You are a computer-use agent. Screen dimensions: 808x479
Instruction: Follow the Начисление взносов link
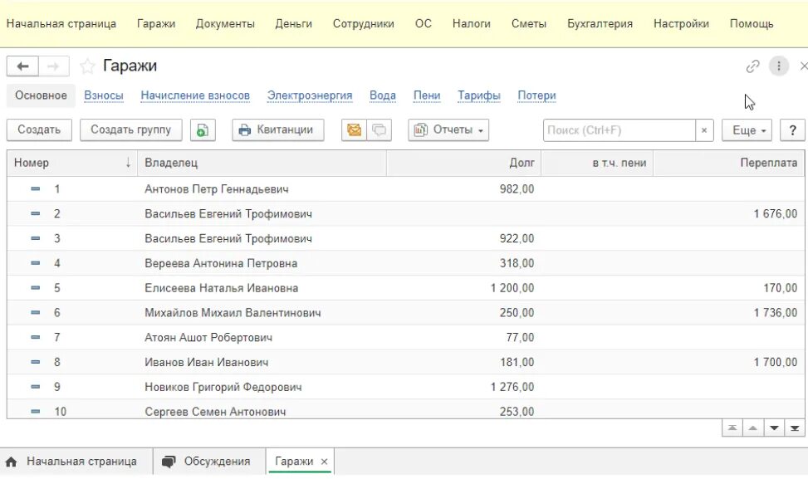point(195,95)
